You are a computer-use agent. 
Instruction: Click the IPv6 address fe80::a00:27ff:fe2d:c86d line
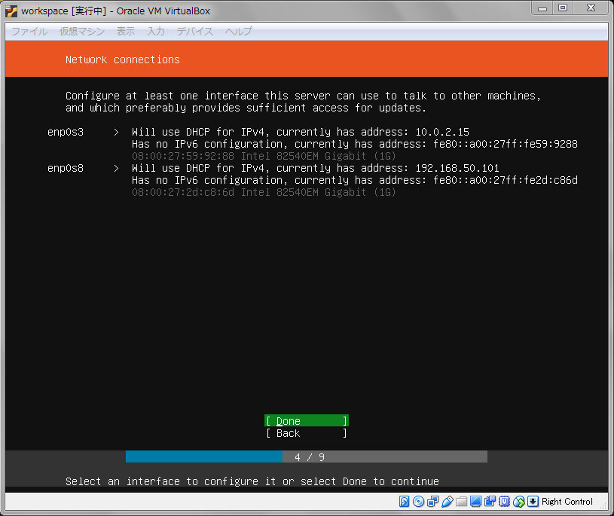pos(355,180)
